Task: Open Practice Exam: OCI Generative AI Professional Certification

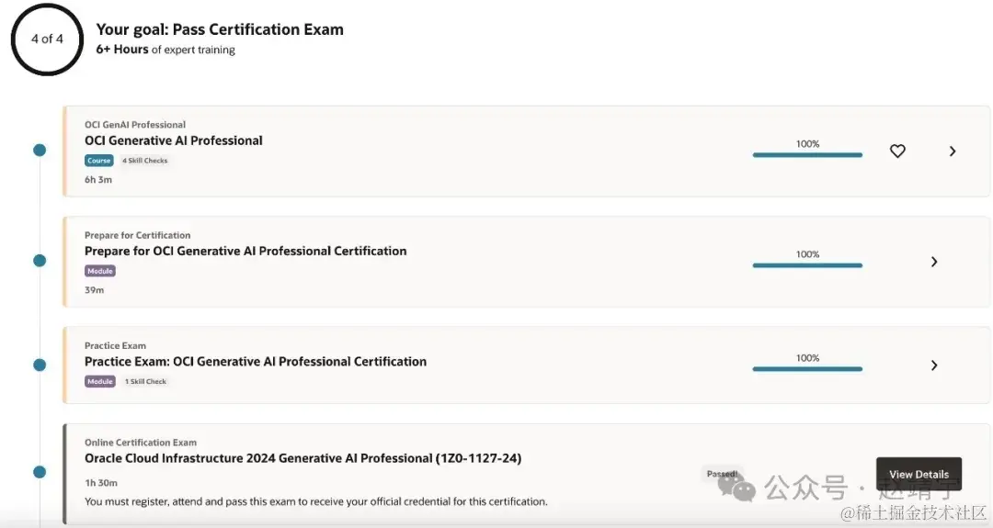Action: pos(255,362)
